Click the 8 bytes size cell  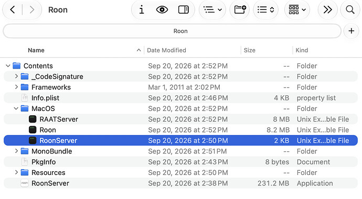click(x=277, y=162)
